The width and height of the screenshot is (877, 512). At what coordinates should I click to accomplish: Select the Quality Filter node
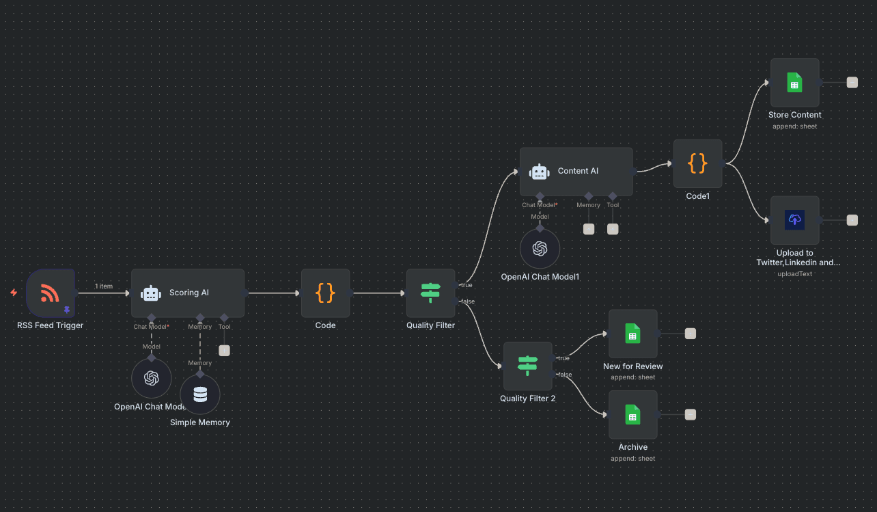click(x=430, y=293)
